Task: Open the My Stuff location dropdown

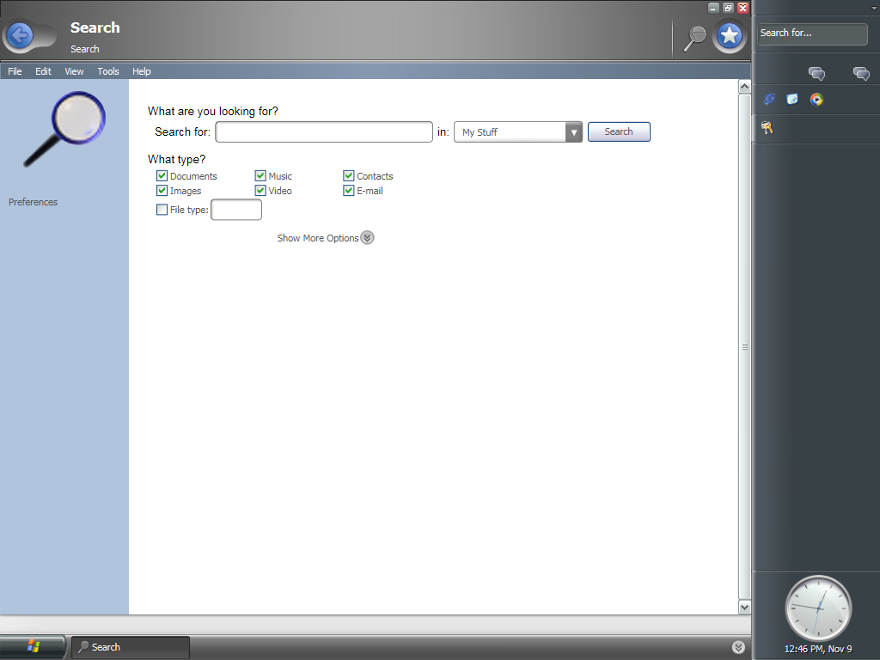Action: click(573, 132)
